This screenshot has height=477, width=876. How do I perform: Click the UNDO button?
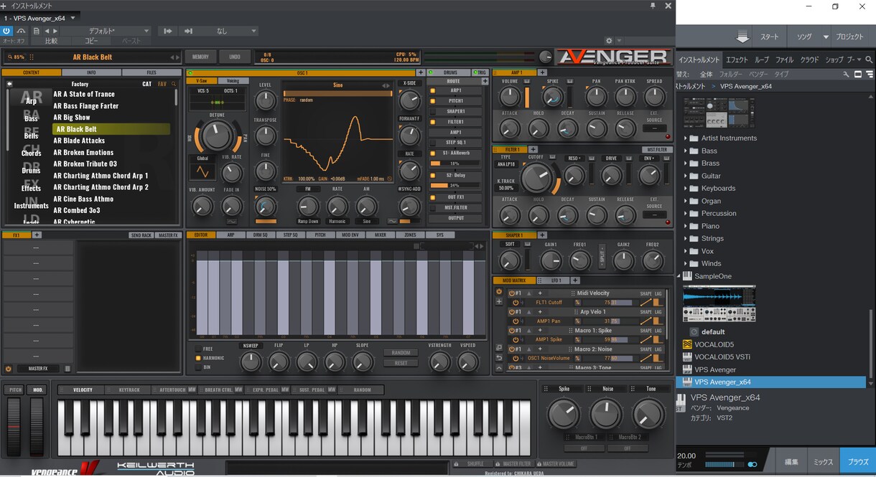[x=235, y=57]
